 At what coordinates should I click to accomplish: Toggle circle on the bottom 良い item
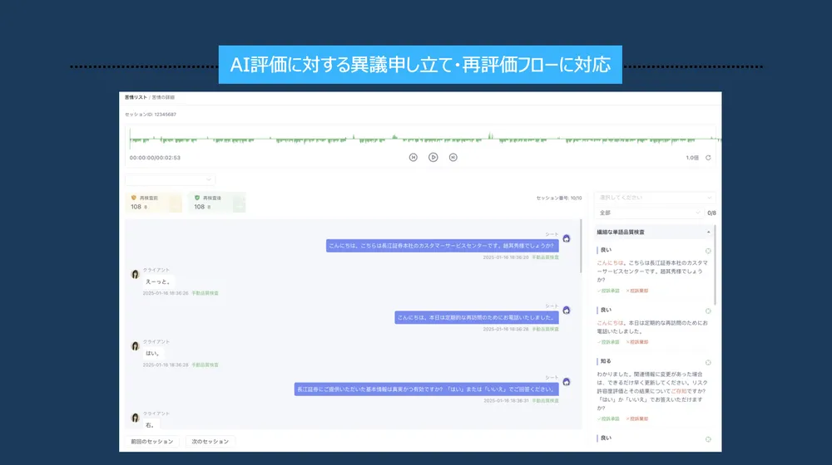click(708, 439)
